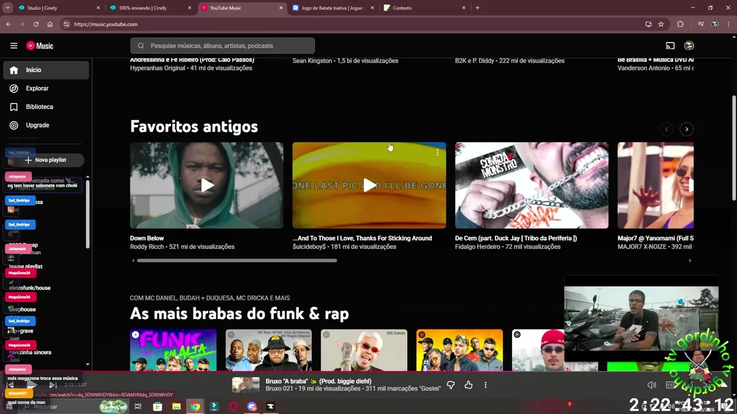Create a new playlist with Nova playlist

[x=45, y=160]
